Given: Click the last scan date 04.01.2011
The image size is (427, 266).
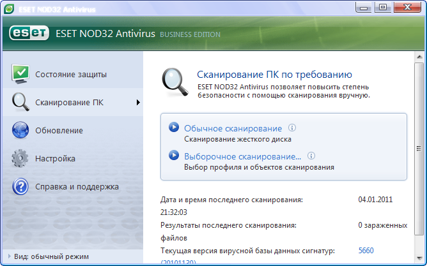Looking at the screenshot, I should [x=375, y=200].
